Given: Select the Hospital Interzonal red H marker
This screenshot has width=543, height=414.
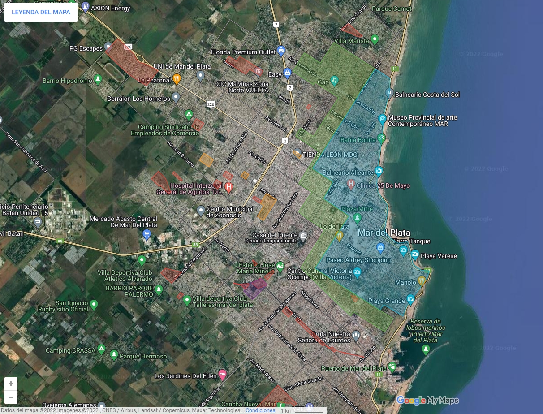Looking at the screenshot, I should pos(228,188).
